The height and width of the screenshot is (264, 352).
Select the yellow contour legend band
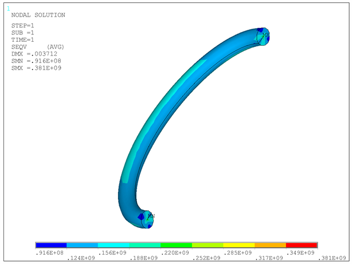(x=238, y=245)
